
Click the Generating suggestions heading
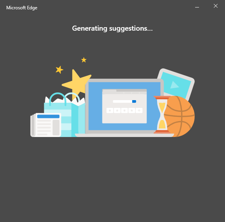112,28
